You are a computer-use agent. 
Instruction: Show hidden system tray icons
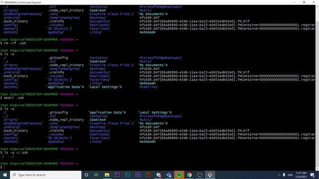[279, 175]
